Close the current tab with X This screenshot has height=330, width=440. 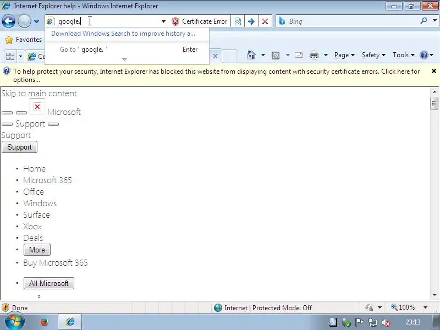(x=215, y=56)
